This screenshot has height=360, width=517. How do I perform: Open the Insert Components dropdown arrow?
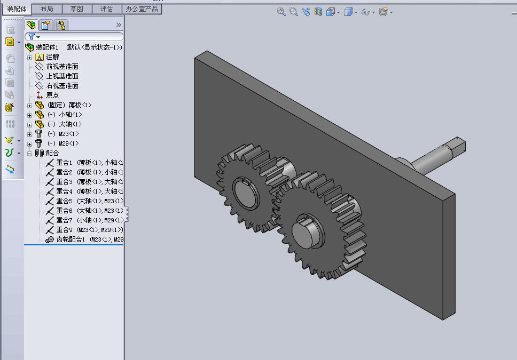click(x=19, y=43)
